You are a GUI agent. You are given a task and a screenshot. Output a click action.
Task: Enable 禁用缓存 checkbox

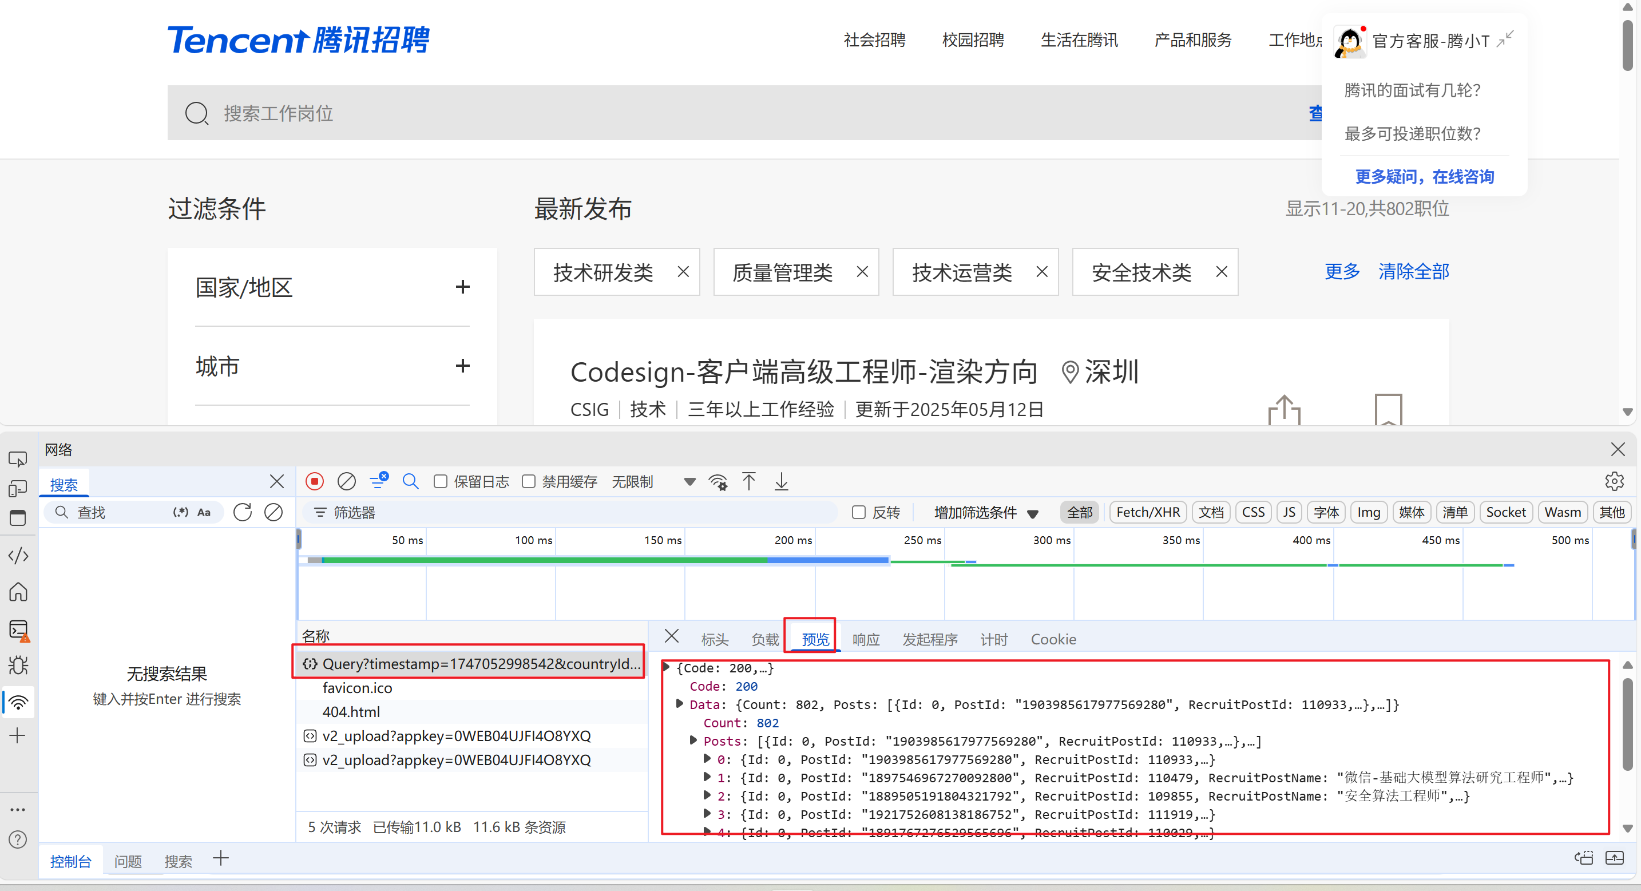[x=529, y=481]
